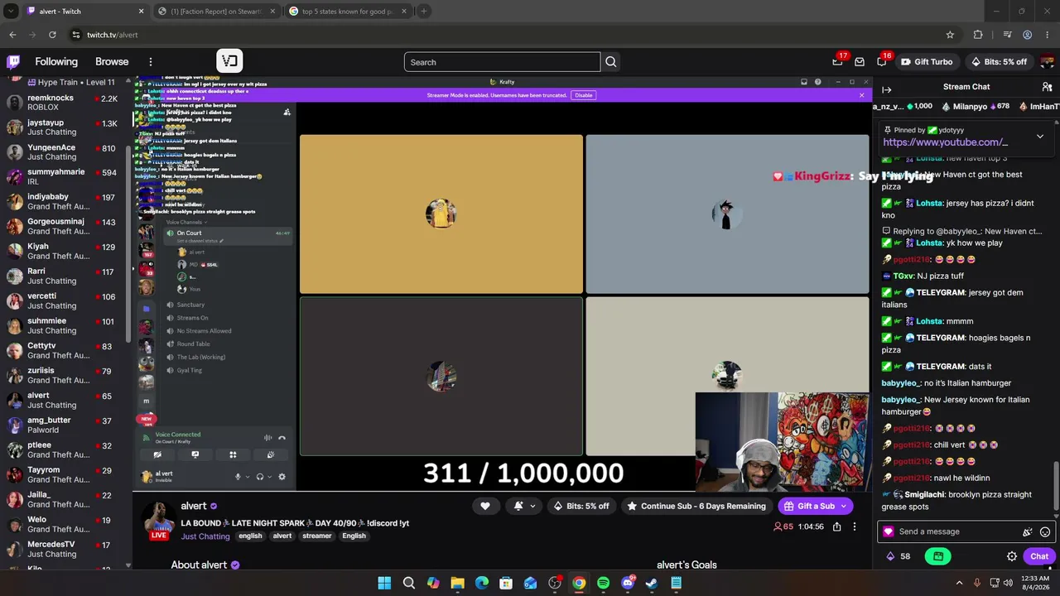This screenshot has width=1060, height=596.
Task: Show hidden system tray icons
Action: tap(959, 584)
